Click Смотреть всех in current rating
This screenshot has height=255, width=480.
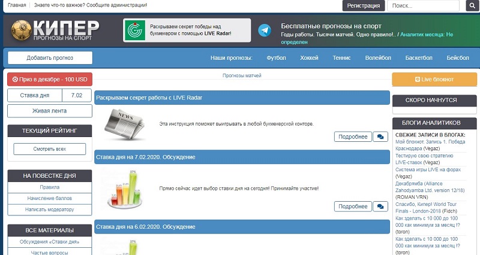click(x=50, y=149)
